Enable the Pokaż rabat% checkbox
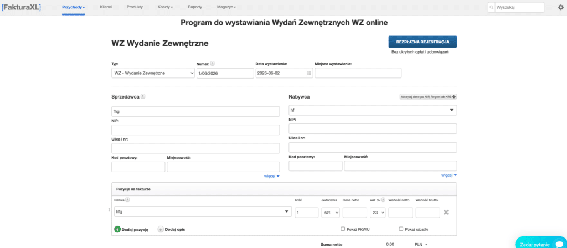 click(401, 229)
